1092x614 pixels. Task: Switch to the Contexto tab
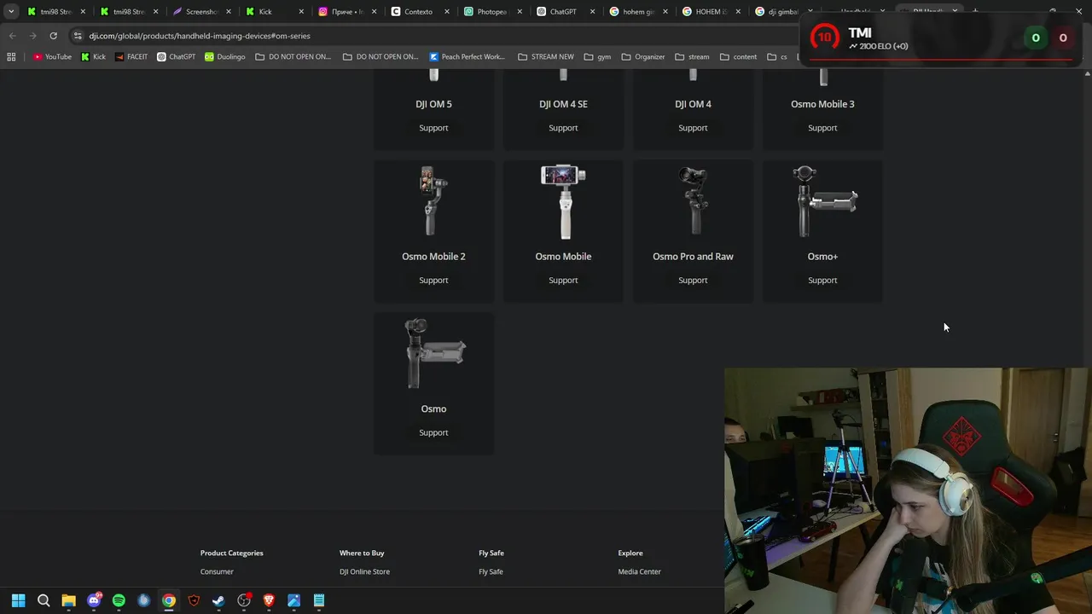[420, 12]
